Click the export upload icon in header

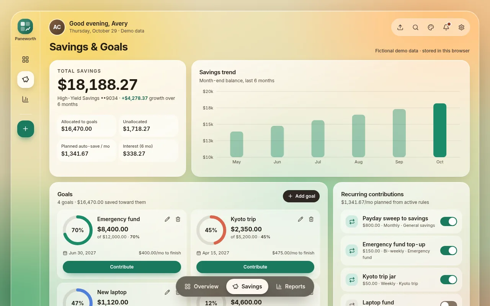point(400,27)
